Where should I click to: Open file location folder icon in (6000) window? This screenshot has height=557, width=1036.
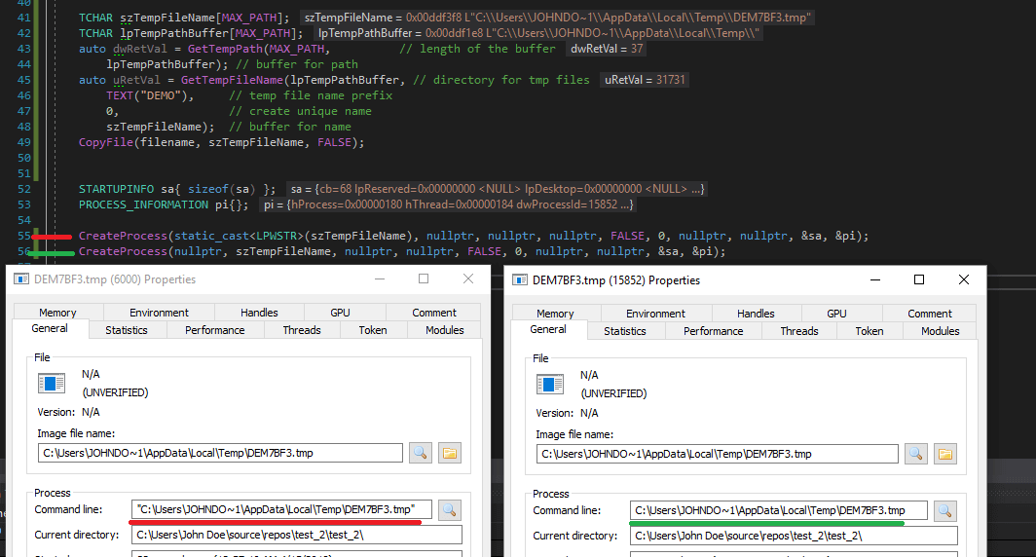coord(449,453)
